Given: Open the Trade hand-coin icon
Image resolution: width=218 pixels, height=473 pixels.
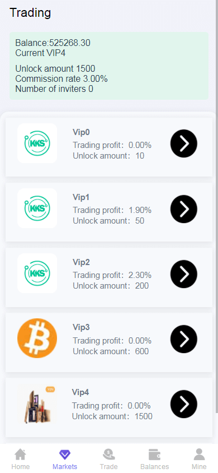Looking at the screenshot, I should click(x=108, y=455).
